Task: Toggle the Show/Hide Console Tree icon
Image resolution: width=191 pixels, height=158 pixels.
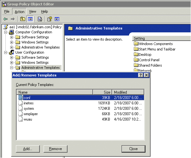Action: pyautogui.click(x=30, y=19)
